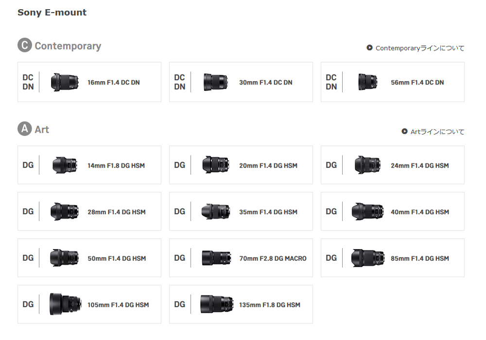
Task: Click DG label on the 70mm MACRO card
Action: point(179,258)
